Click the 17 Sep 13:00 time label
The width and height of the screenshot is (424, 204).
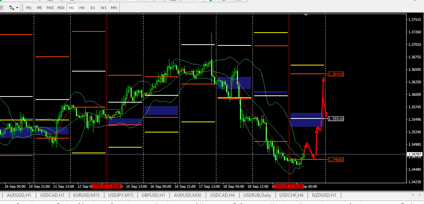tap(209, 187)
